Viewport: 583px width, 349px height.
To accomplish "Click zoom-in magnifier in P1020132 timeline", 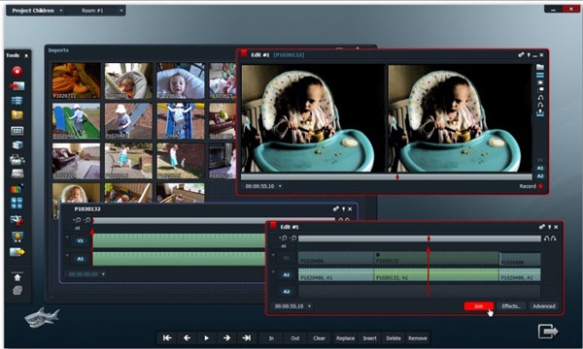I will pyautogui.click(x=78, y=220).
